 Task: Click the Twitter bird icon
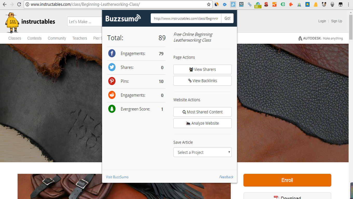[112, 67]
